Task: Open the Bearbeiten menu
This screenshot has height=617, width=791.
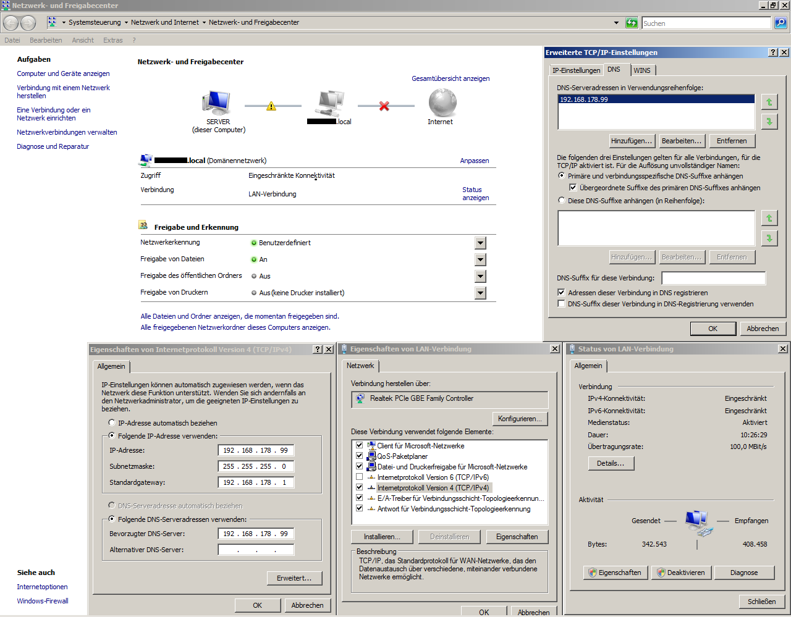Action: (46, 40)
